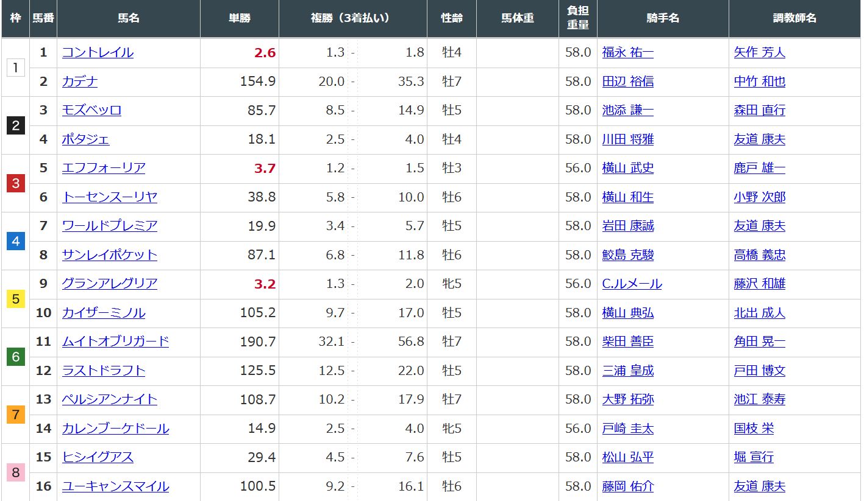This screenshot has height=501, width=864.
Task: Click the blue frame 4 badge
Action: click(x=16, y=241)
